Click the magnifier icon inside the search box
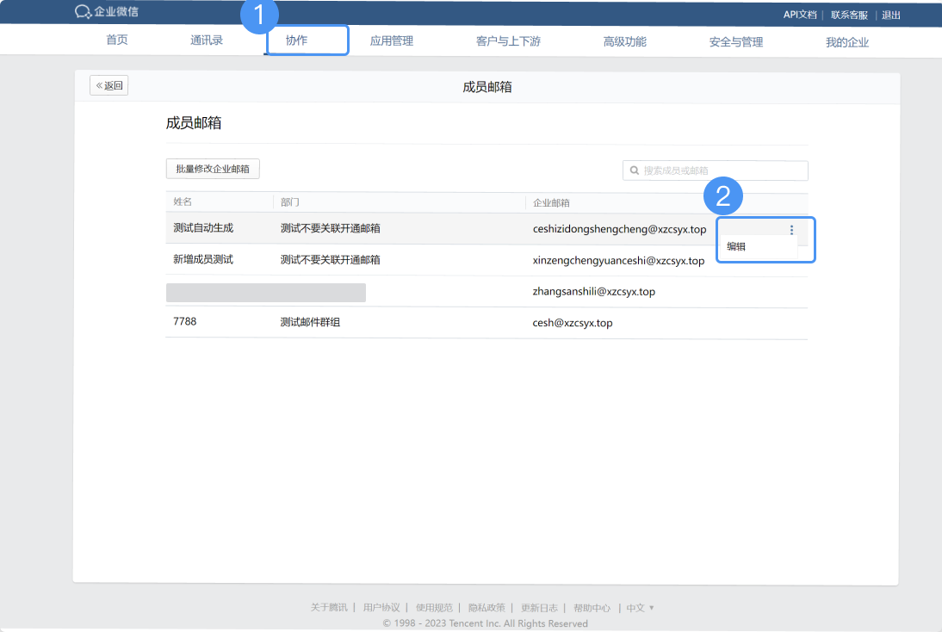 [634, 170]
